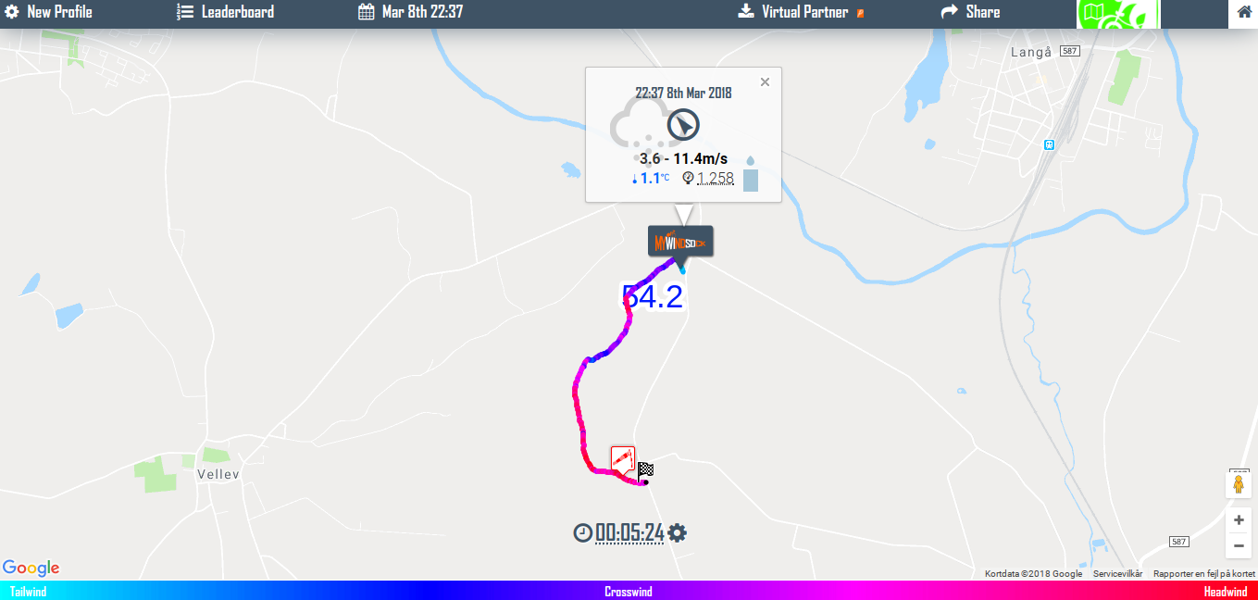Click the elapsed time 00:05:24

629,532
